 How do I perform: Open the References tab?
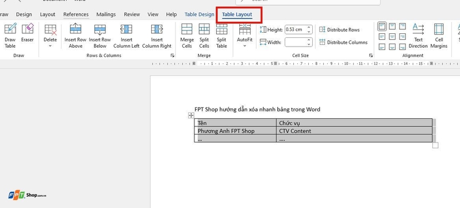point(76,14)
